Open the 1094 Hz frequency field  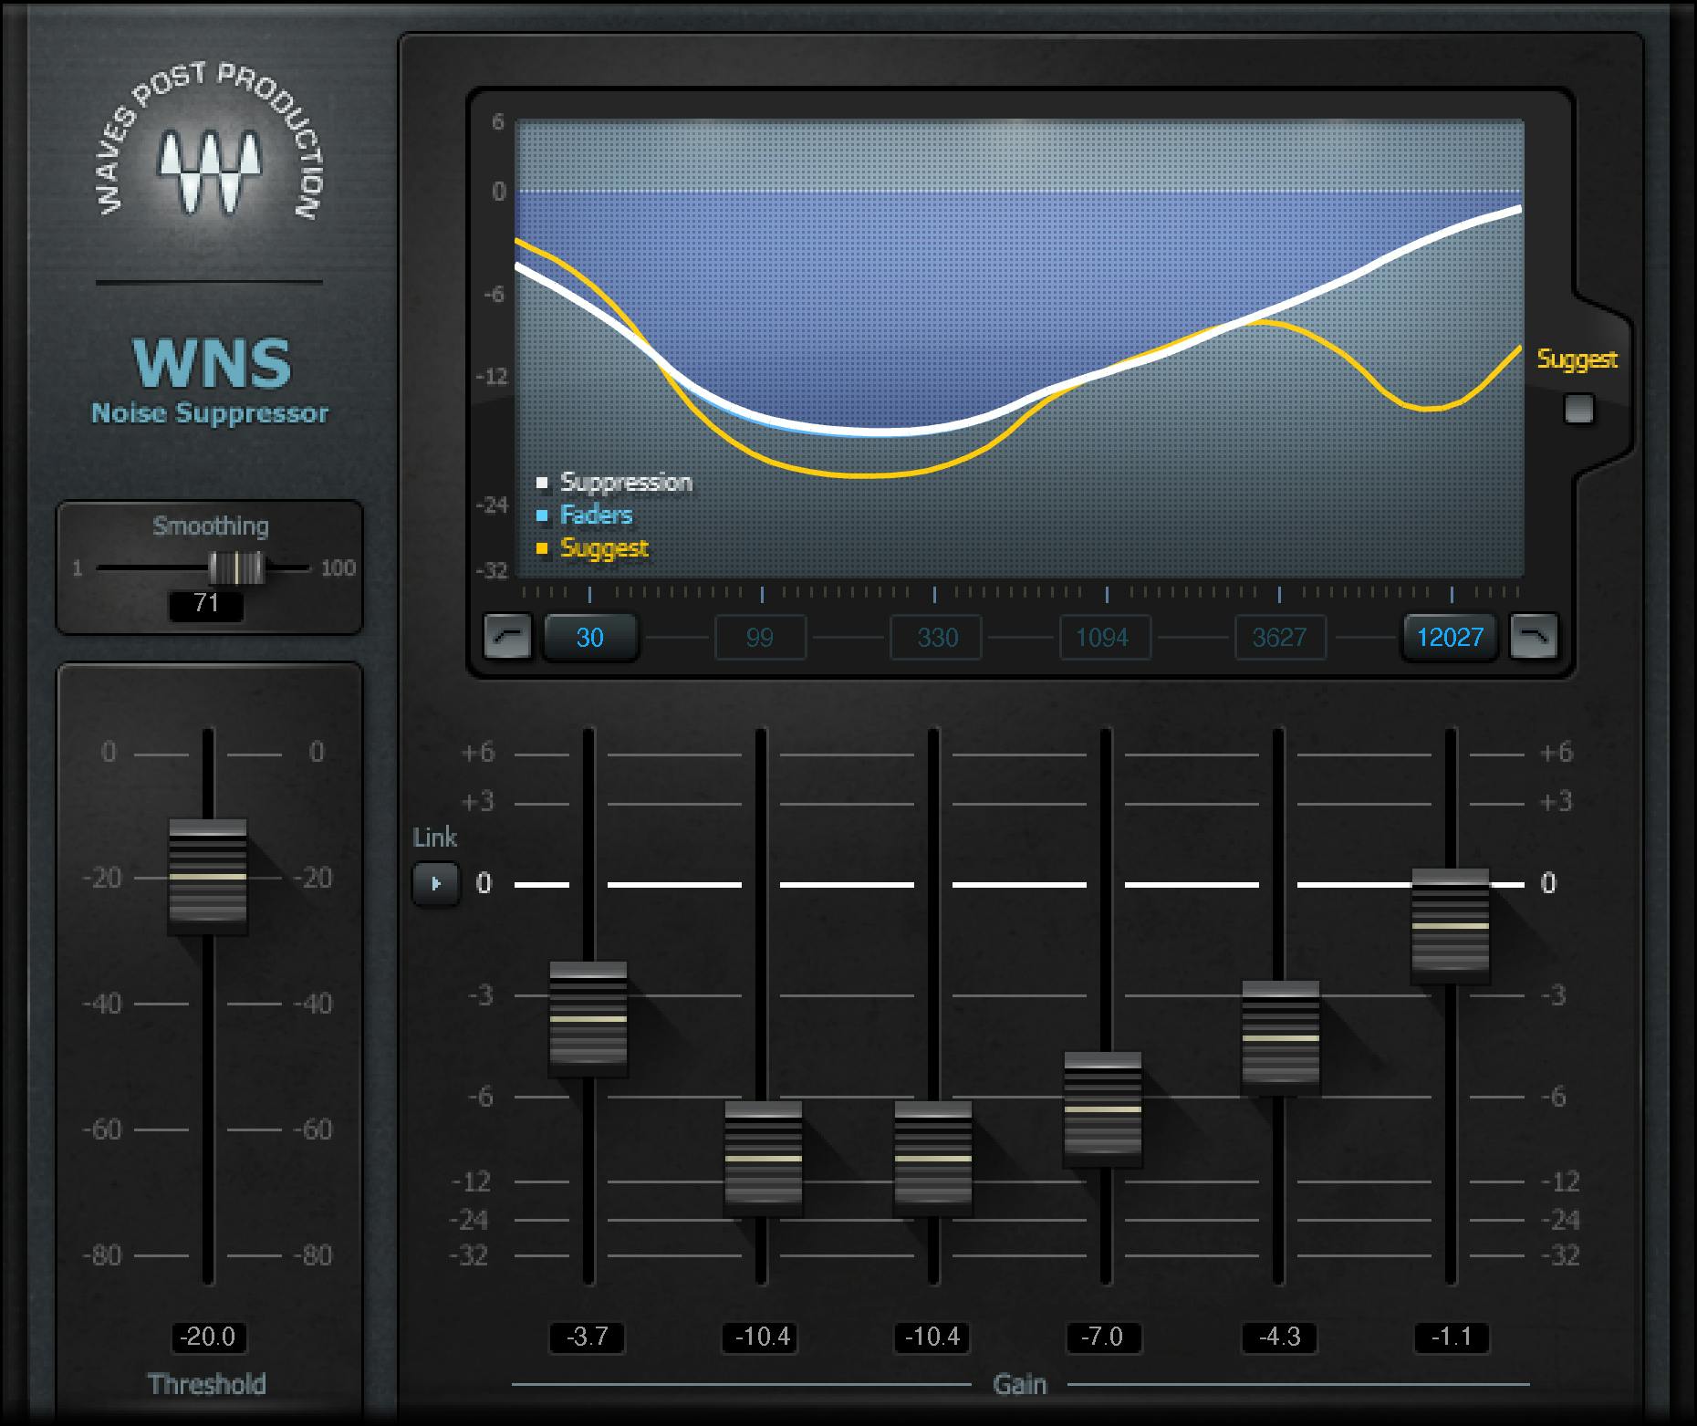coord(1104,637)
